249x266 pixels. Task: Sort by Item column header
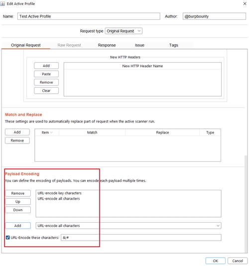tap(47, 133)
